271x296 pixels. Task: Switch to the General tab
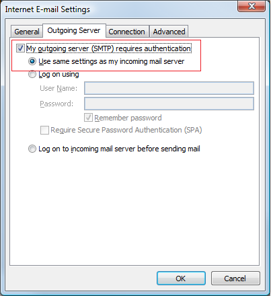tap(27, 32)
